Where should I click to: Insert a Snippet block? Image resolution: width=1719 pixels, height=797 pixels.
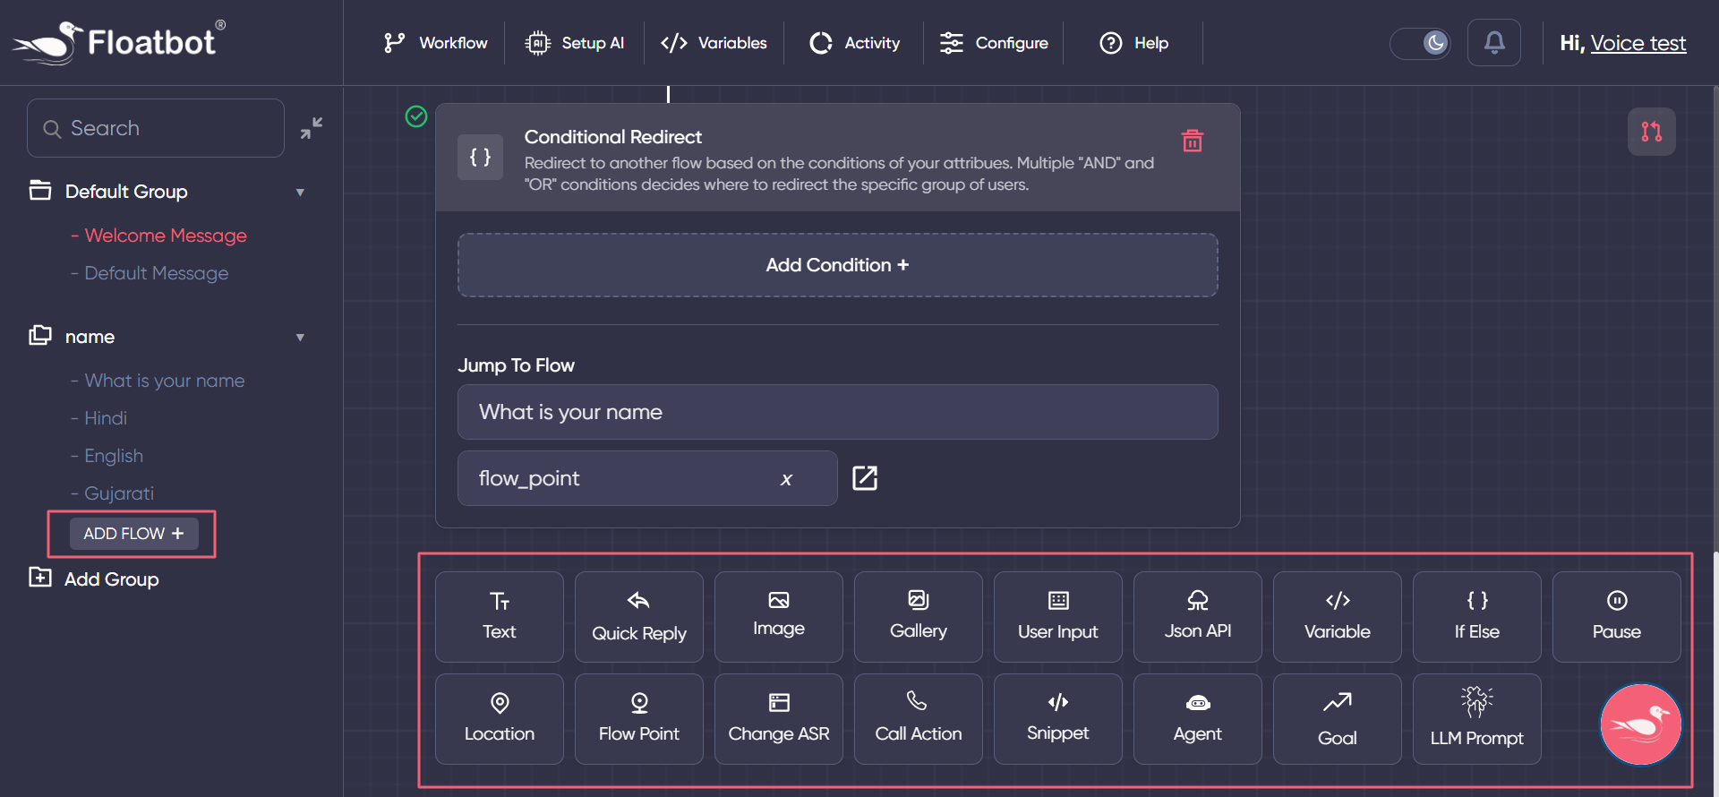[x=1058, y=719]
